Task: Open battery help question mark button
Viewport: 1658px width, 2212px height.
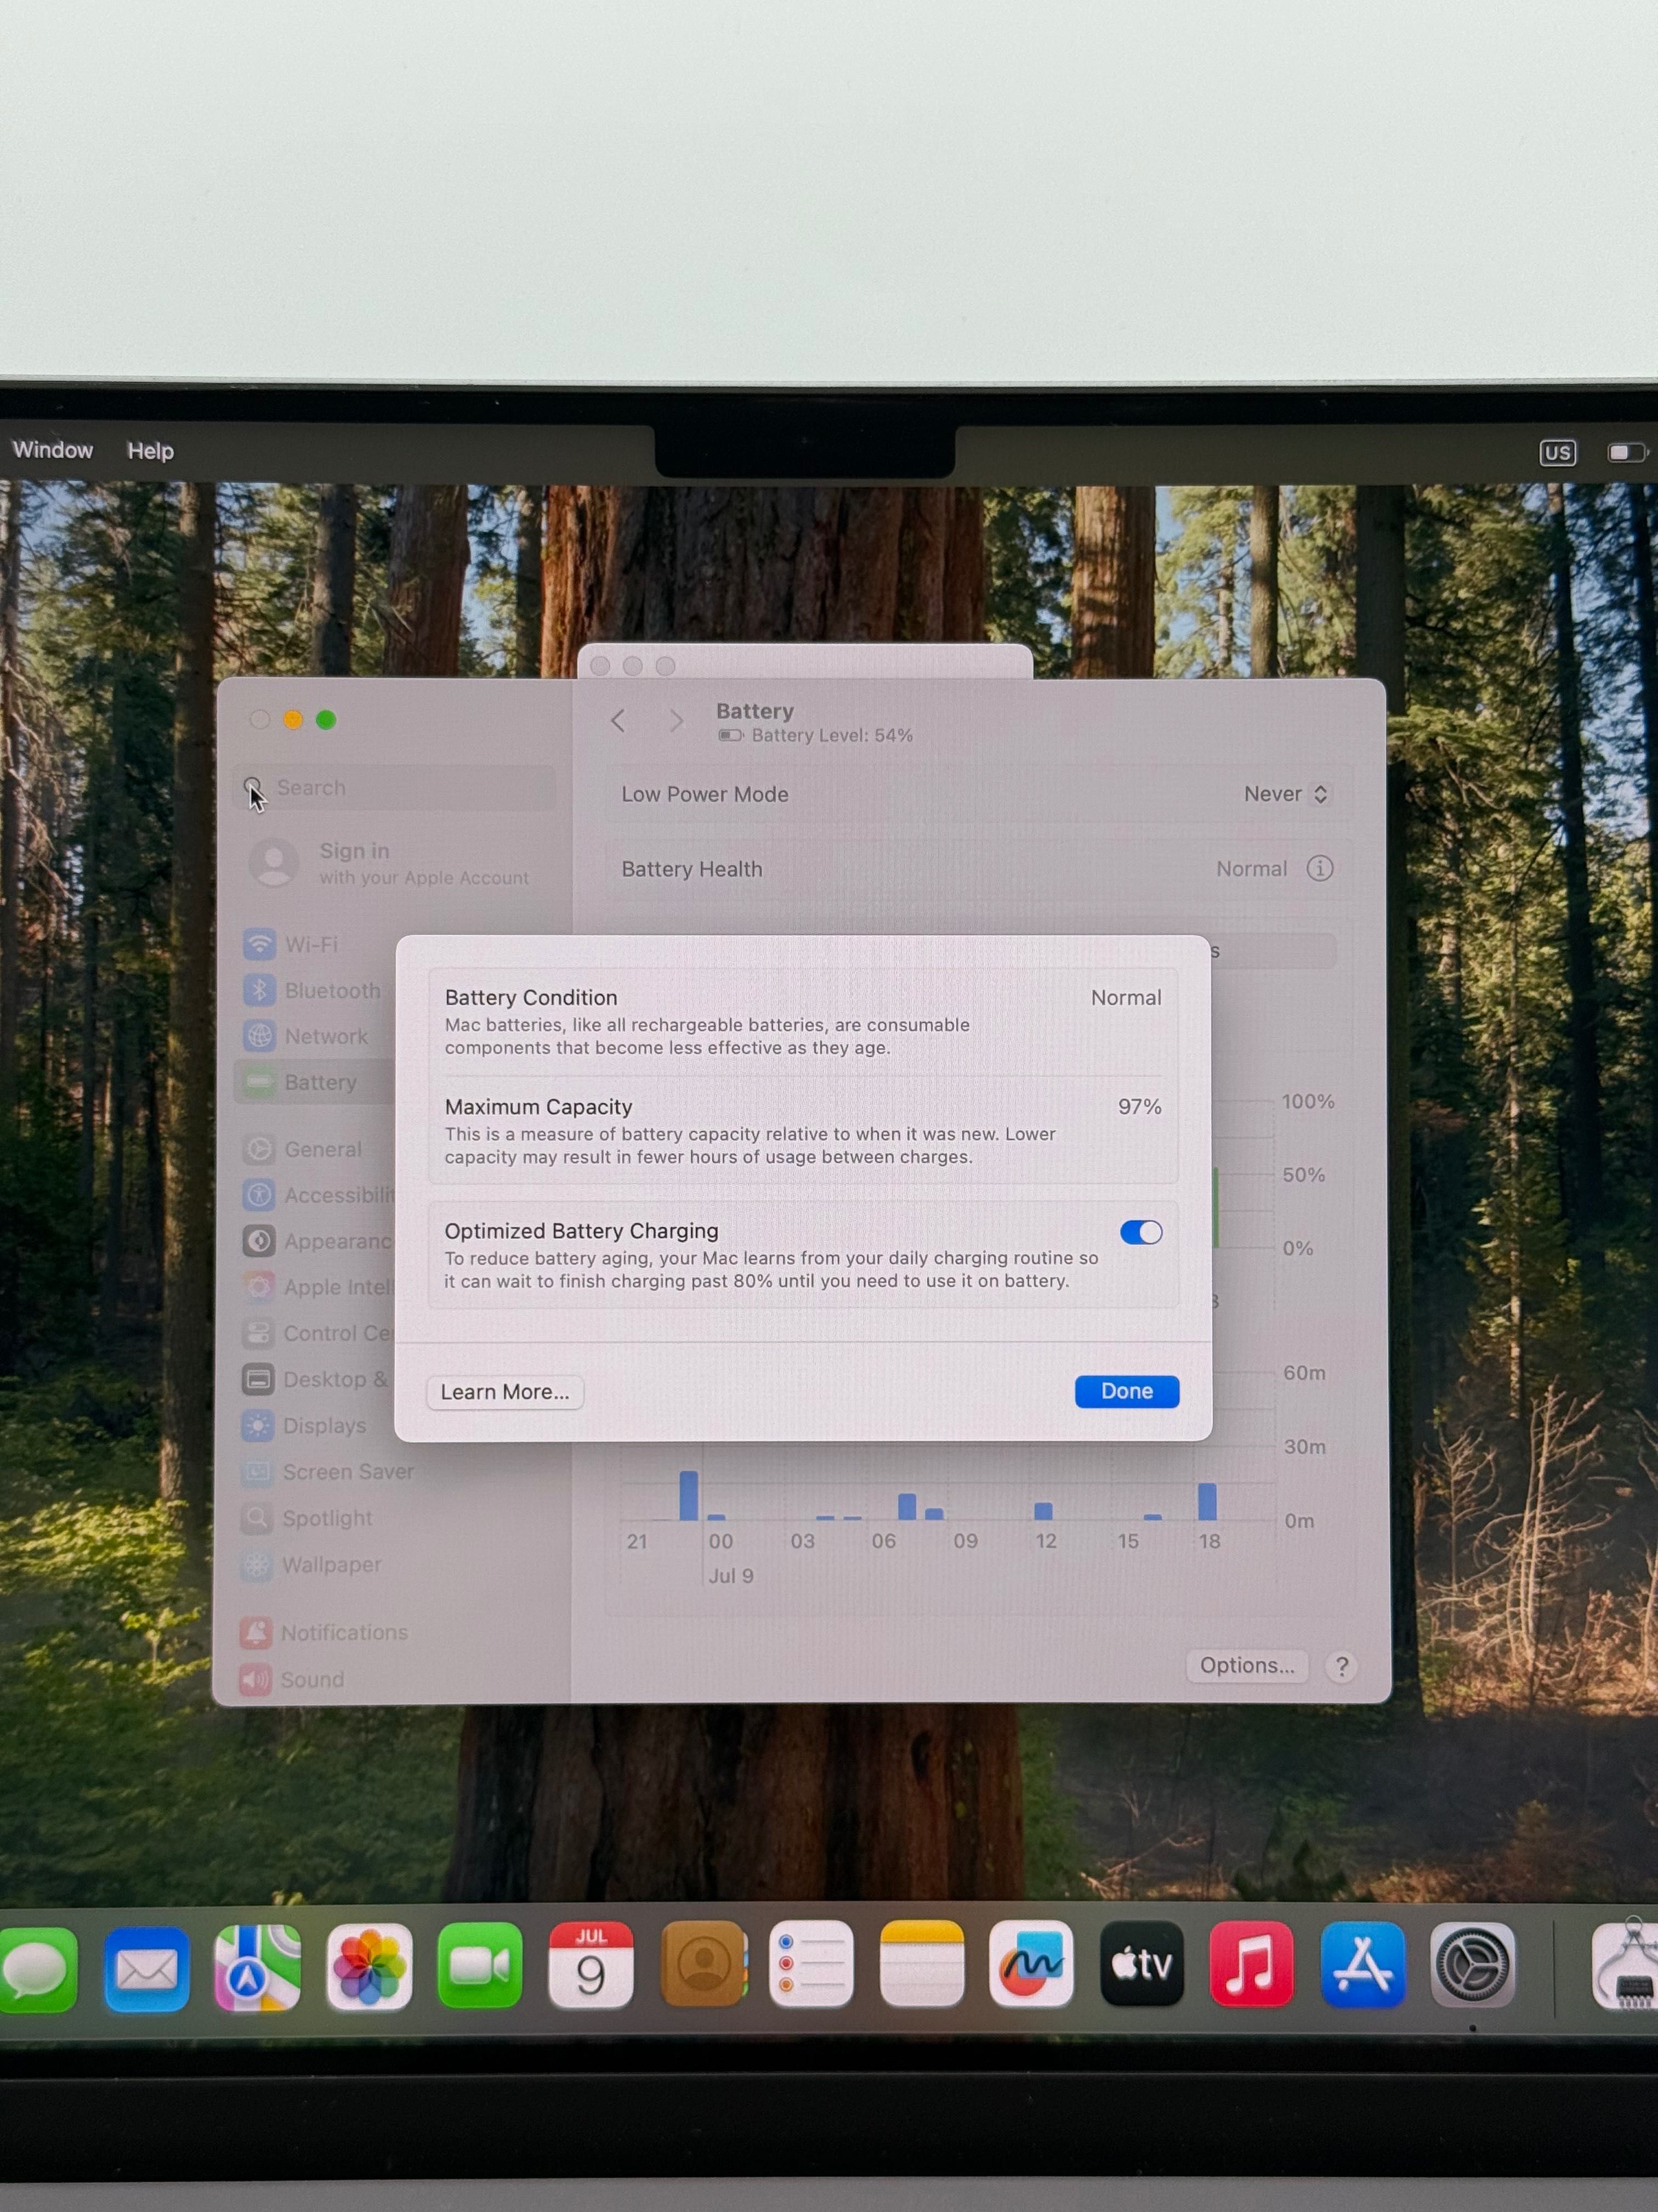Action: 1341,1666
